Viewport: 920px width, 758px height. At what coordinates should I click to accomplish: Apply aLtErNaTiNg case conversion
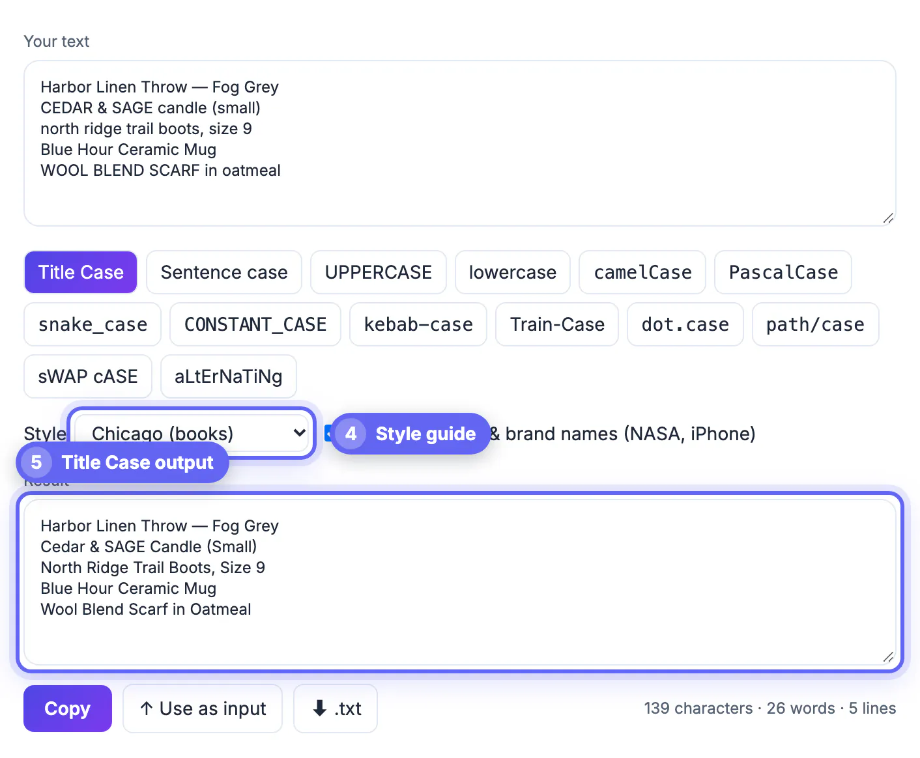(x=229, y=376)
